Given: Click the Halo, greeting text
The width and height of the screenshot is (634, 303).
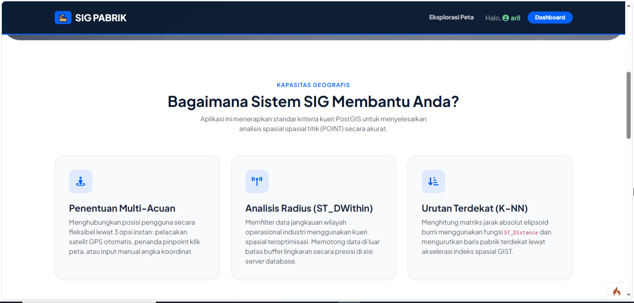Looking at the screenshot, I should tap(493, 18).
